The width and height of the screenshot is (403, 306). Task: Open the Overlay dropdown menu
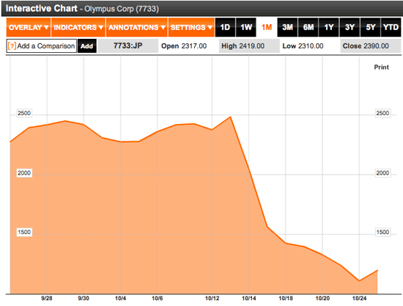point(29,27)
